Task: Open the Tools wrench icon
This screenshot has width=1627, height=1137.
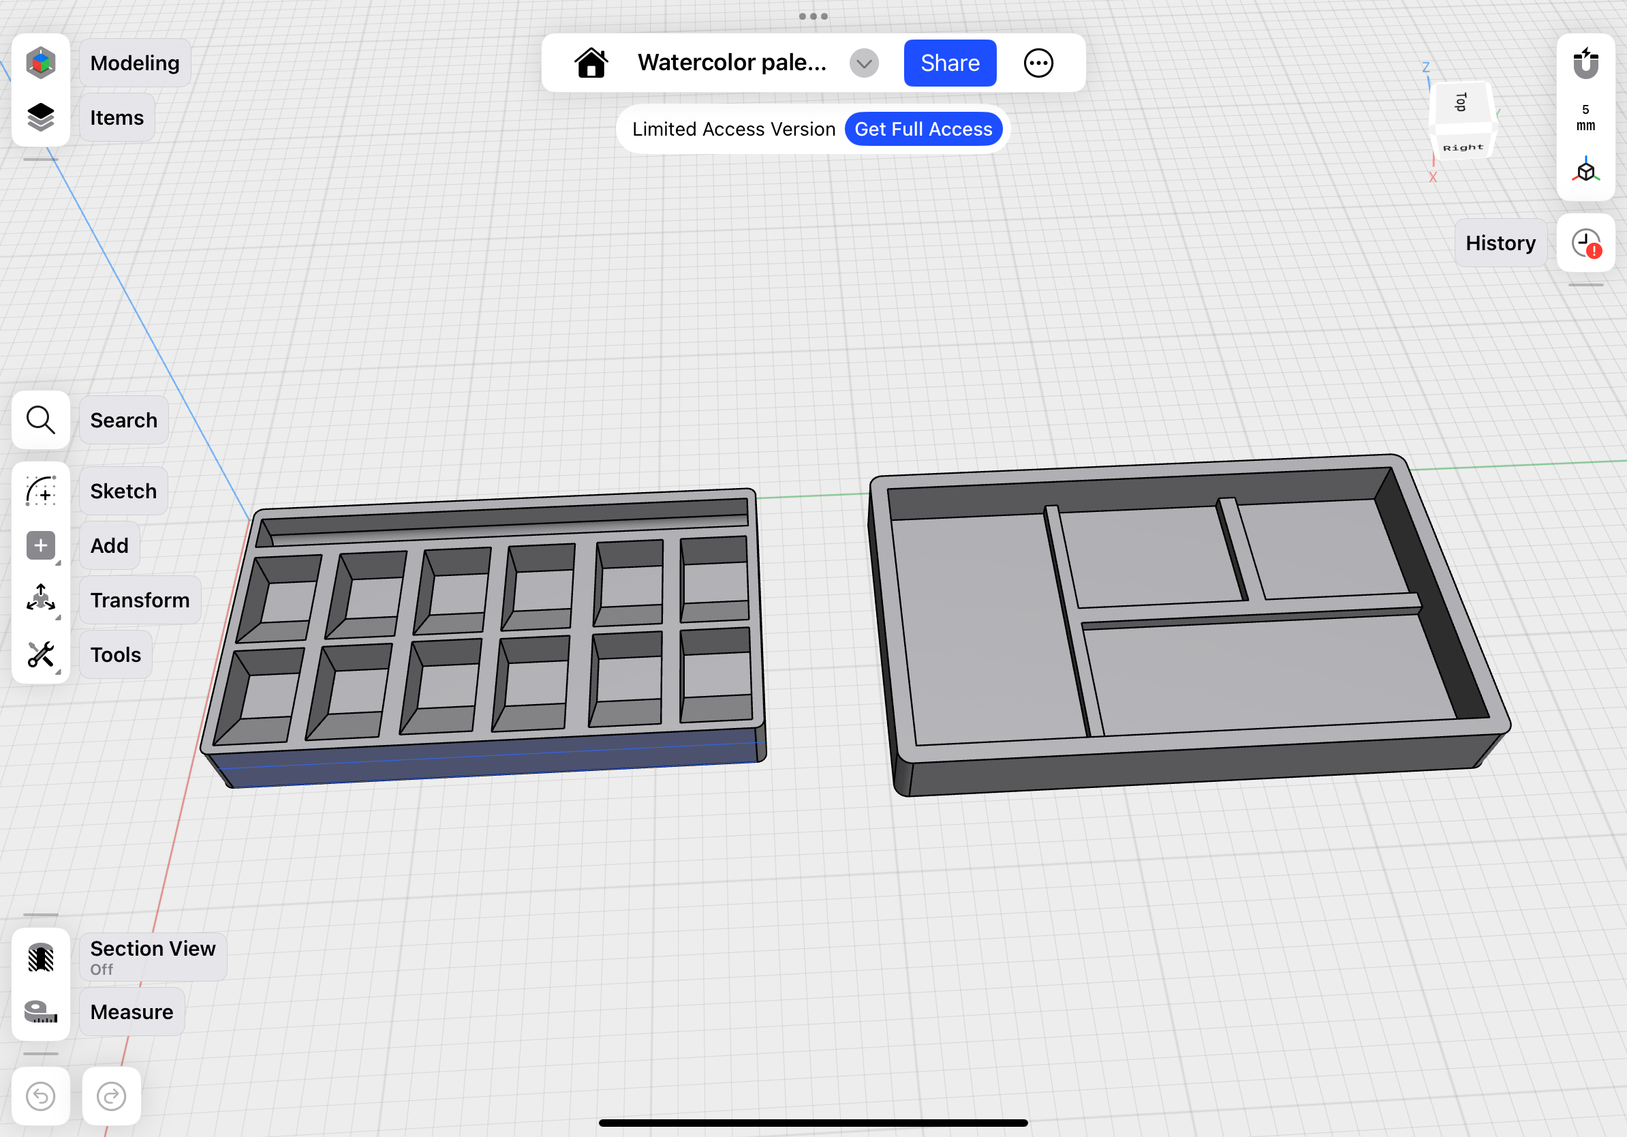Action: point(40,654)
